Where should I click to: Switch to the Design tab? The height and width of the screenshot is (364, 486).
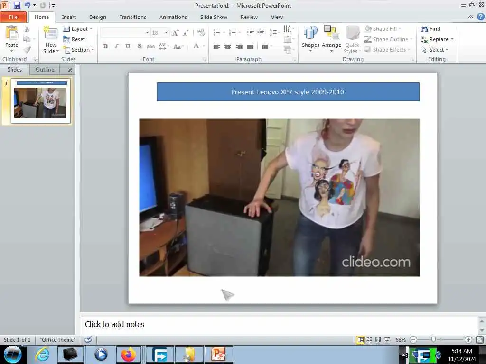click(x=98, y=17)
